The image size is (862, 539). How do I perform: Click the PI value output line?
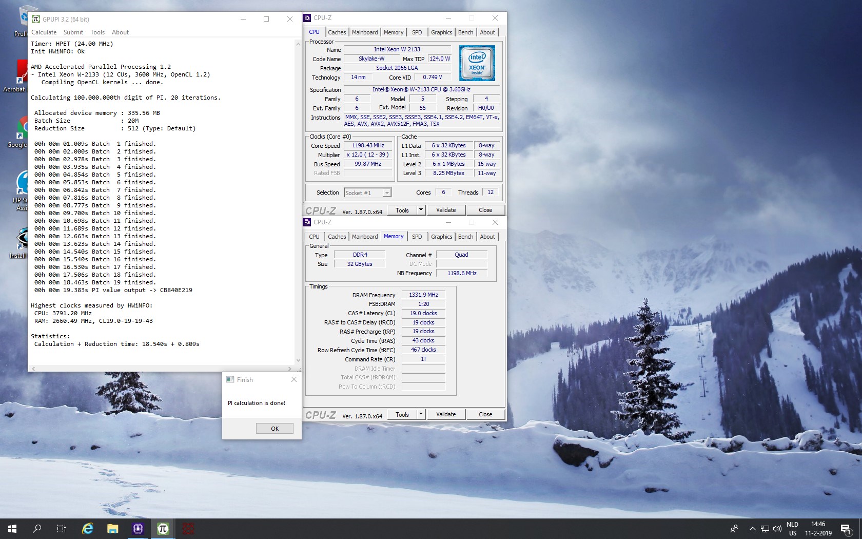point(113,290)
